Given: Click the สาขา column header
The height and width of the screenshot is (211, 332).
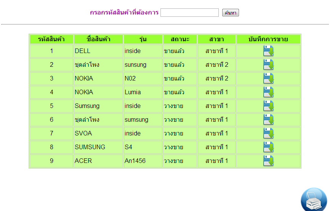Looking at the screenshot, I should (217, 39).
